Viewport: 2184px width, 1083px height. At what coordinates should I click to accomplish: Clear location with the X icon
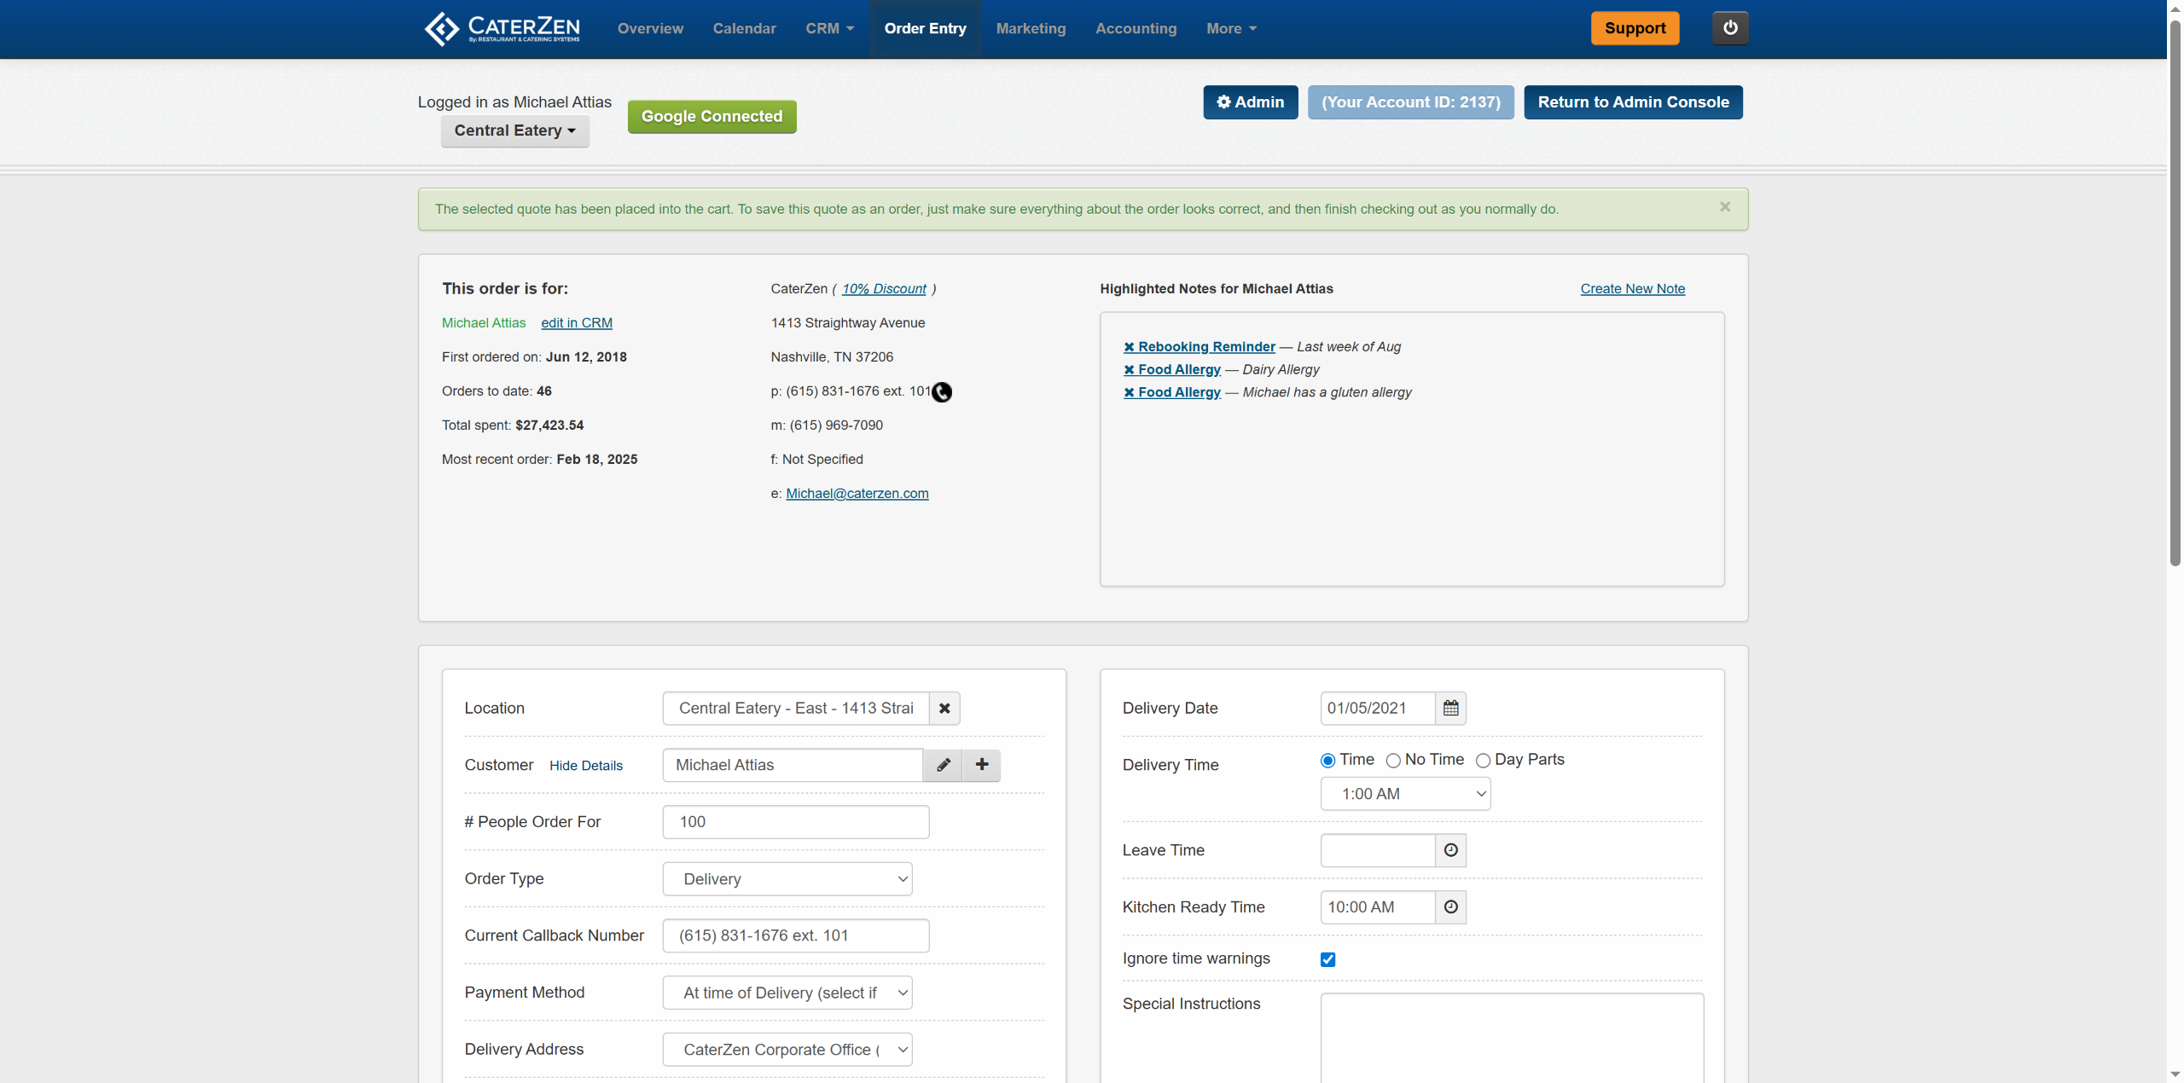944,709
